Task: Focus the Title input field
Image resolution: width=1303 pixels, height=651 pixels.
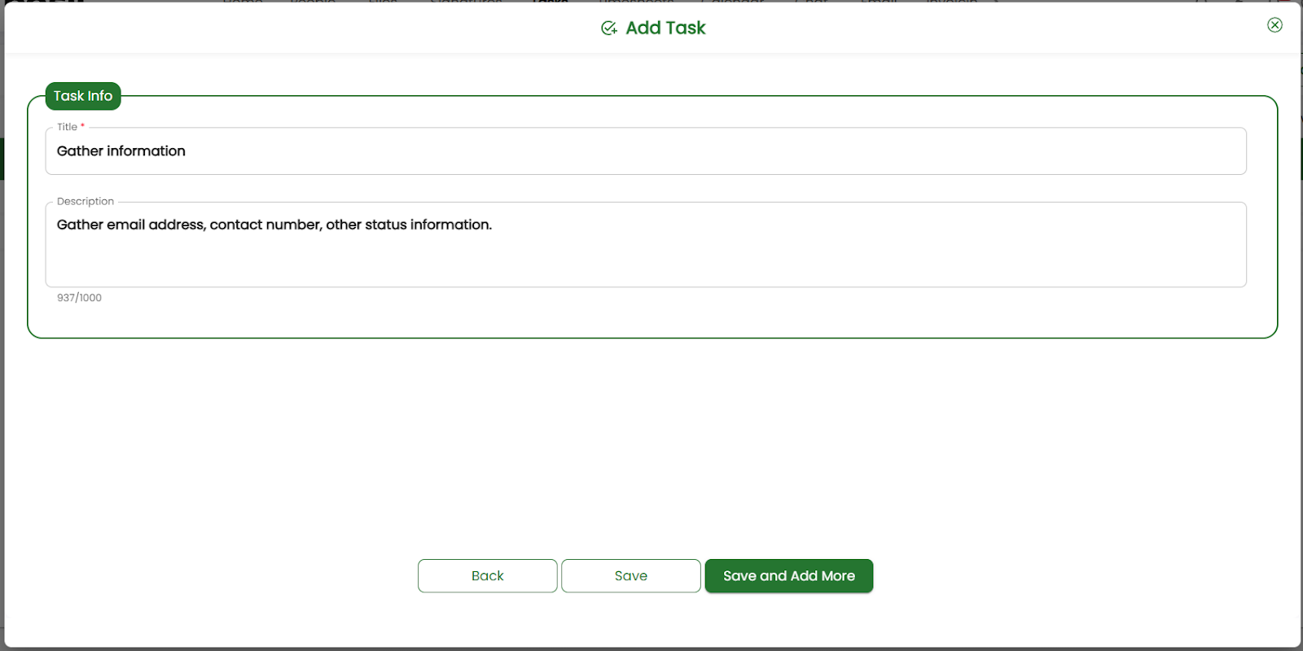Action: click(645, 151)
